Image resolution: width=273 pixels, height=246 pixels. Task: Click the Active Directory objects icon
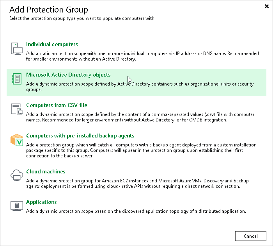(17, 79)
